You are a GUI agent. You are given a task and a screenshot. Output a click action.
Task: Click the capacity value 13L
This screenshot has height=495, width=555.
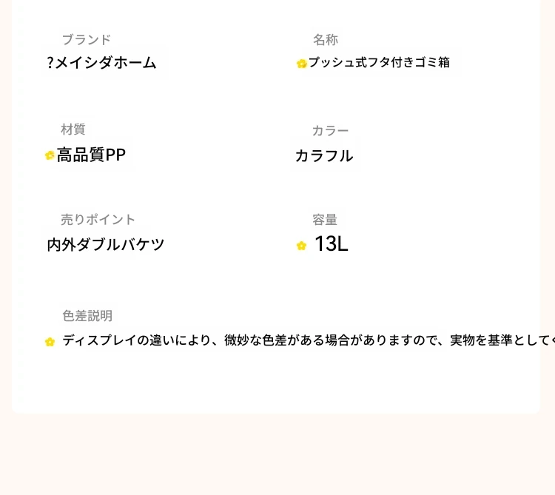332,243
